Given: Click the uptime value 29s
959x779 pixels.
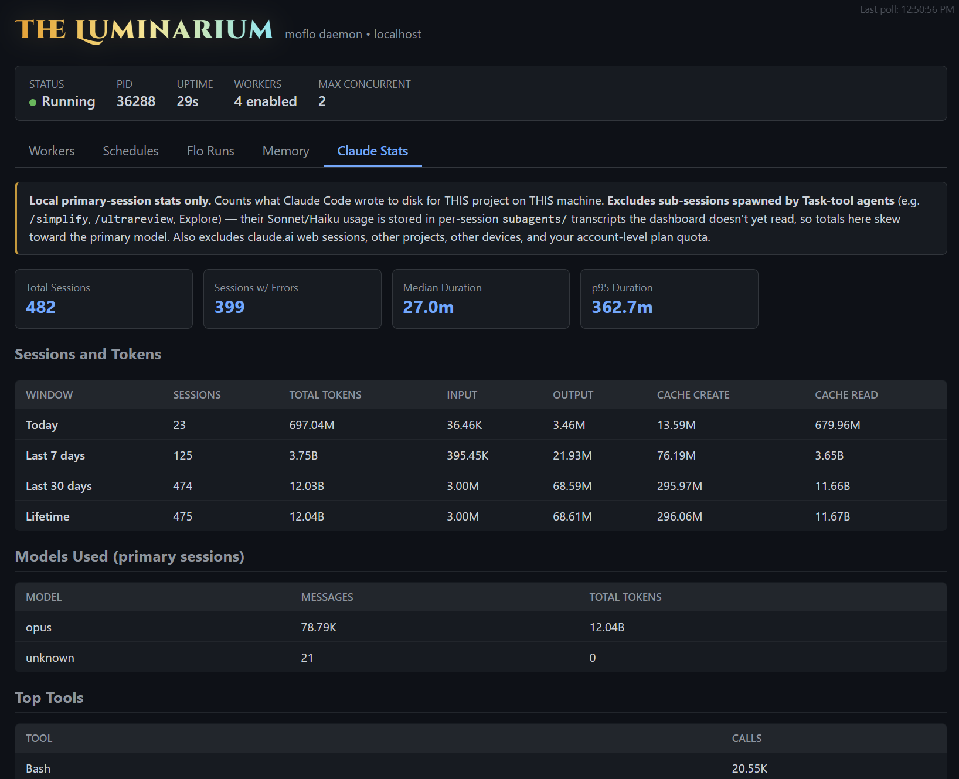Looking at the screenshot, I should (188, 101).
